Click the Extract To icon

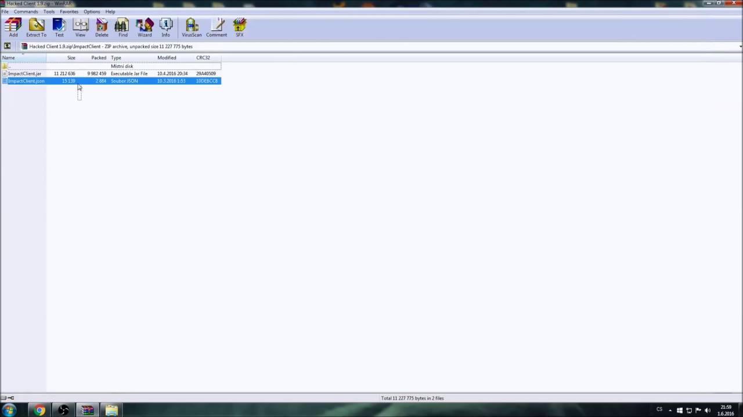[36, 27]
